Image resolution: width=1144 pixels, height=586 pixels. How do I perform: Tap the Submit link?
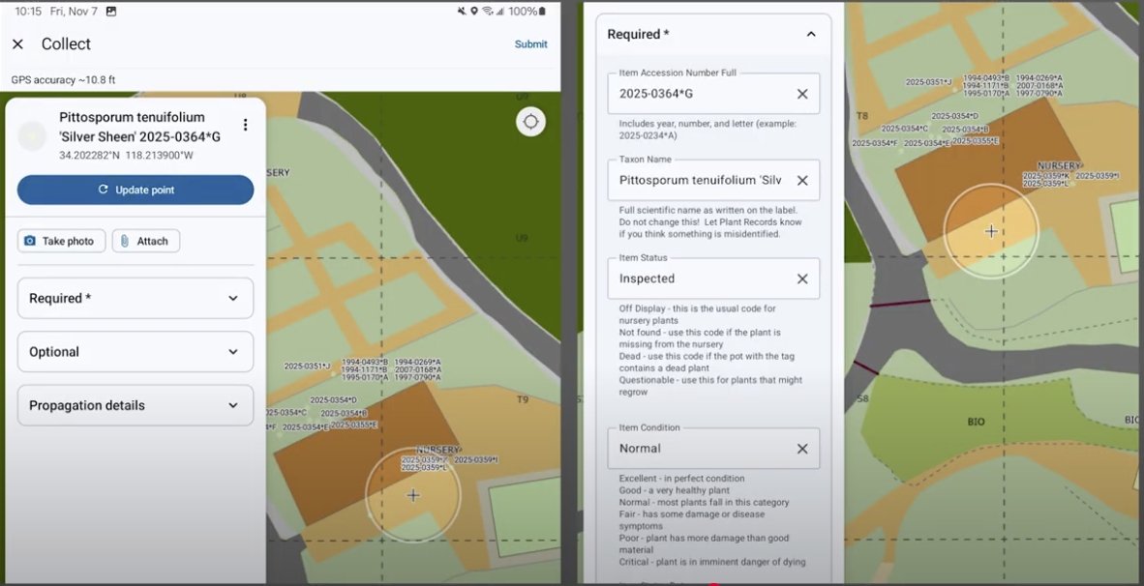click(530, 44)
